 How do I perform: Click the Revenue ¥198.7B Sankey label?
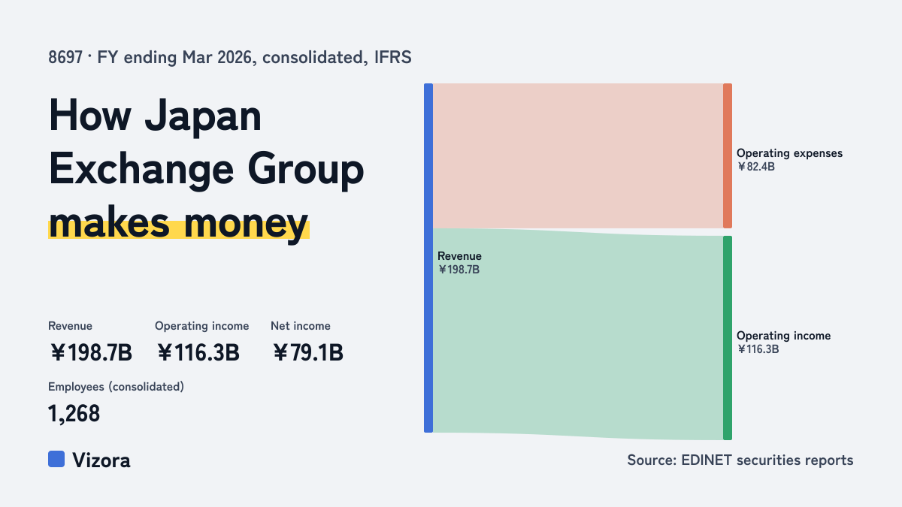tap(459, 263)
